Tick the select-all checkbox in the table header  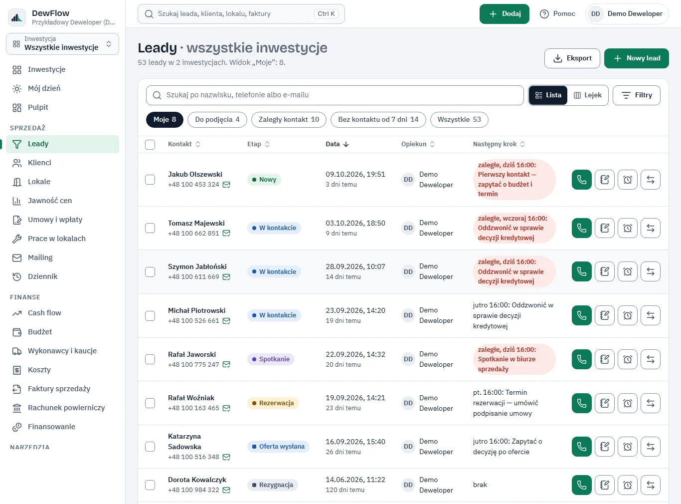coord(150,145)
